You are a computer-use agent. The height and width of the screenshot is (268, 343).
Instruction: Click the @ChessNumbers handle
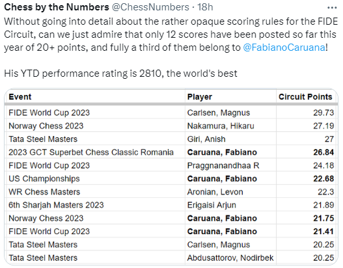pyautogui.click(x=150, y=7)
